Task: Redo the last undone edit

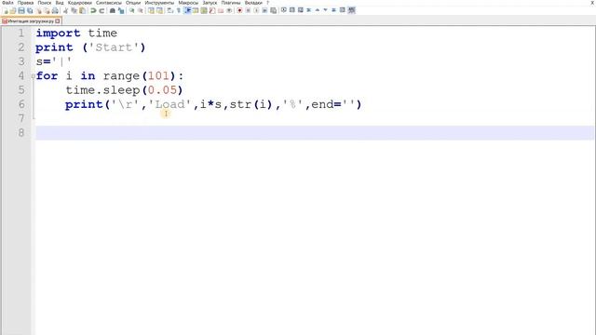Action: [102, 10]
